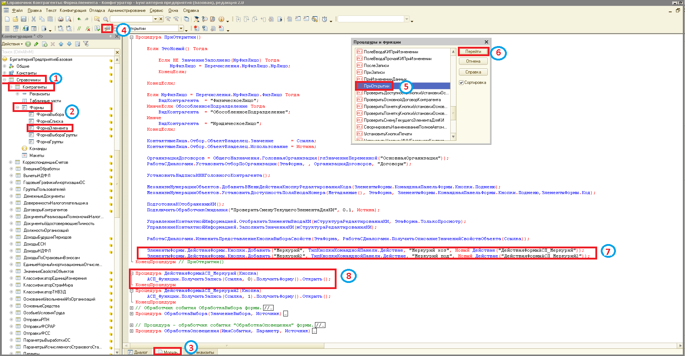Viewport: 685px width, 356px height.
Task: Expand the Реквизиты tree node
Action: pos(18,94)
